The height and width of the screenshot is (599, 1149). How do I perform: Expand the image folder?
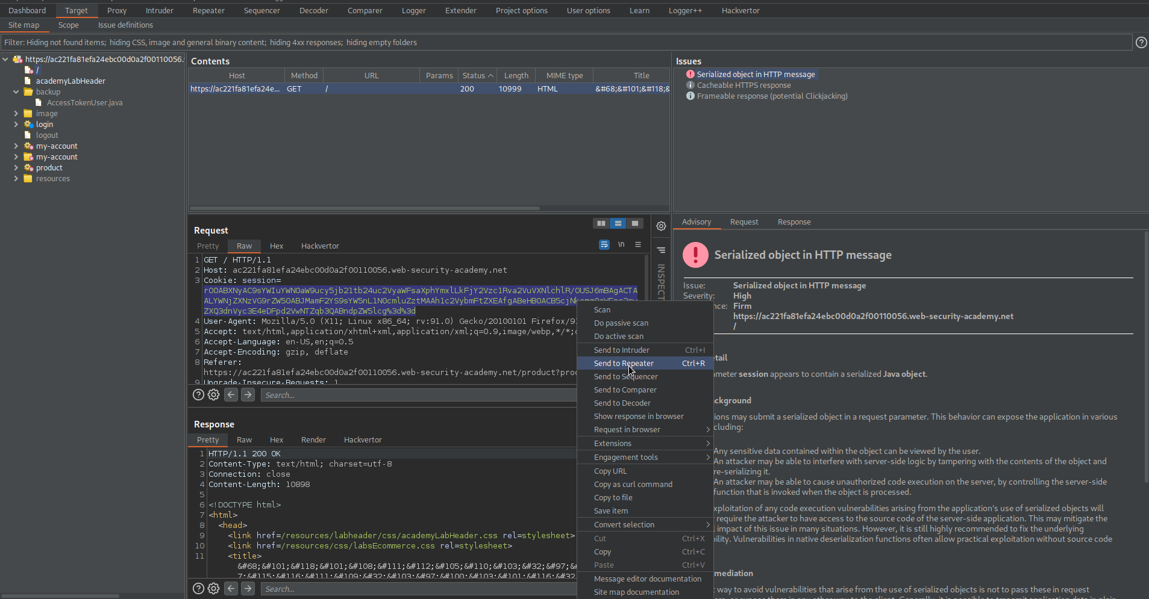16,113
